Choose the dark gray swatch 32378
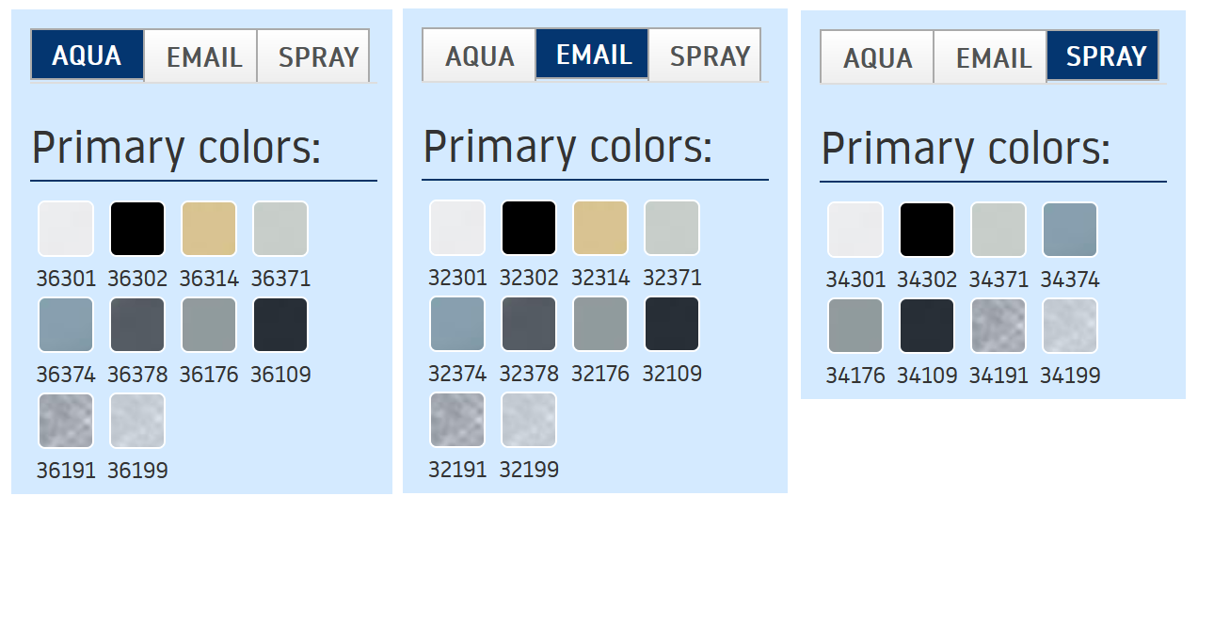This screenshot has width=1214, height=624. tap(529, 324)
